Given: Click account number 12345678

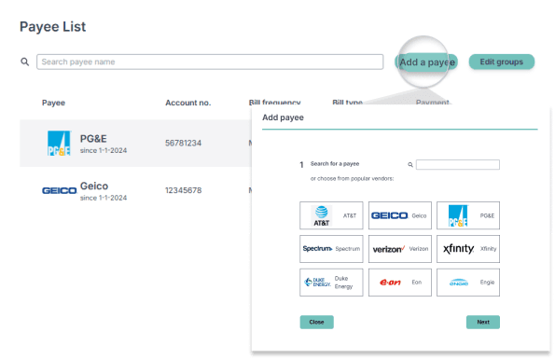Looking at the screenshot, I should tap(183, 190).
